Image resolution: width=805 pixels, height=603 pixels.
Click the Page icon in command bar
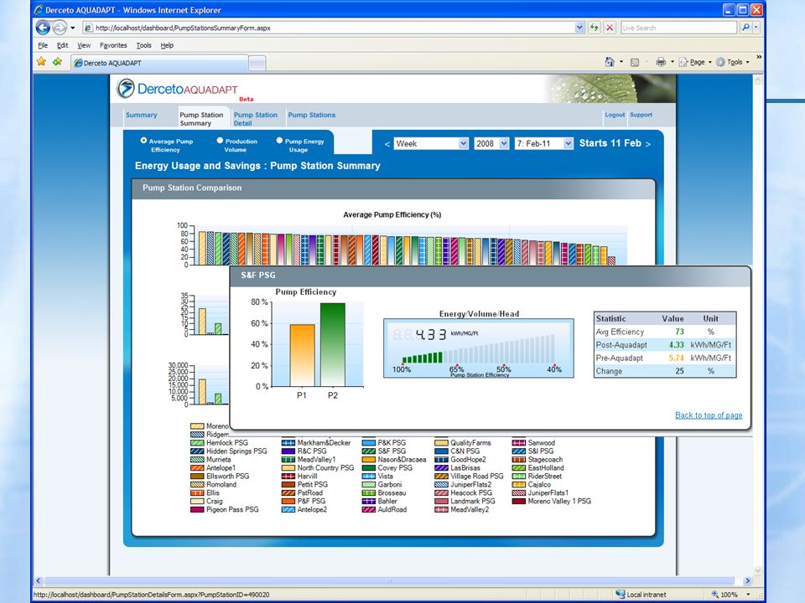click(x=683, y=62)
